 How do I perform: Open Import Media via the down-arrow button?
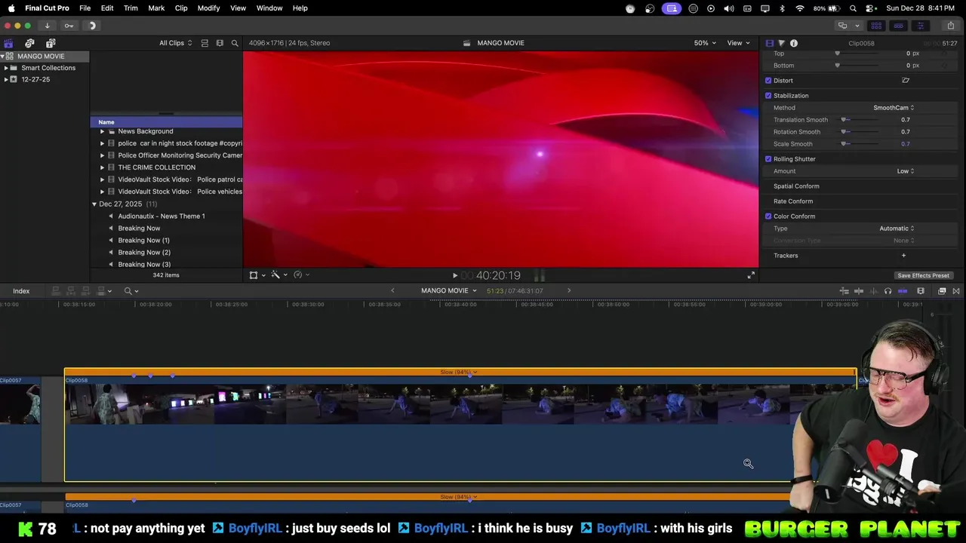coord(47,26)
